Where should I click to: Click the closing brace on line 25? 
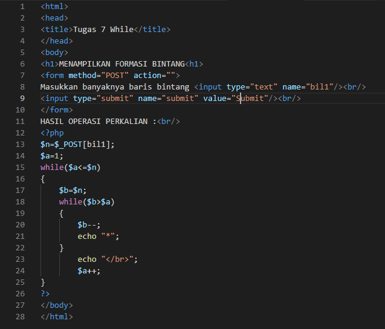pyautogui.click(x=43, y=282)
